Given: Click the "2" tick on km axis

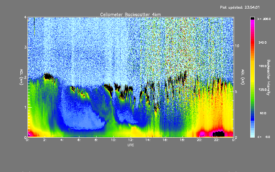Looking at the screenshot, I should (25, 77).
